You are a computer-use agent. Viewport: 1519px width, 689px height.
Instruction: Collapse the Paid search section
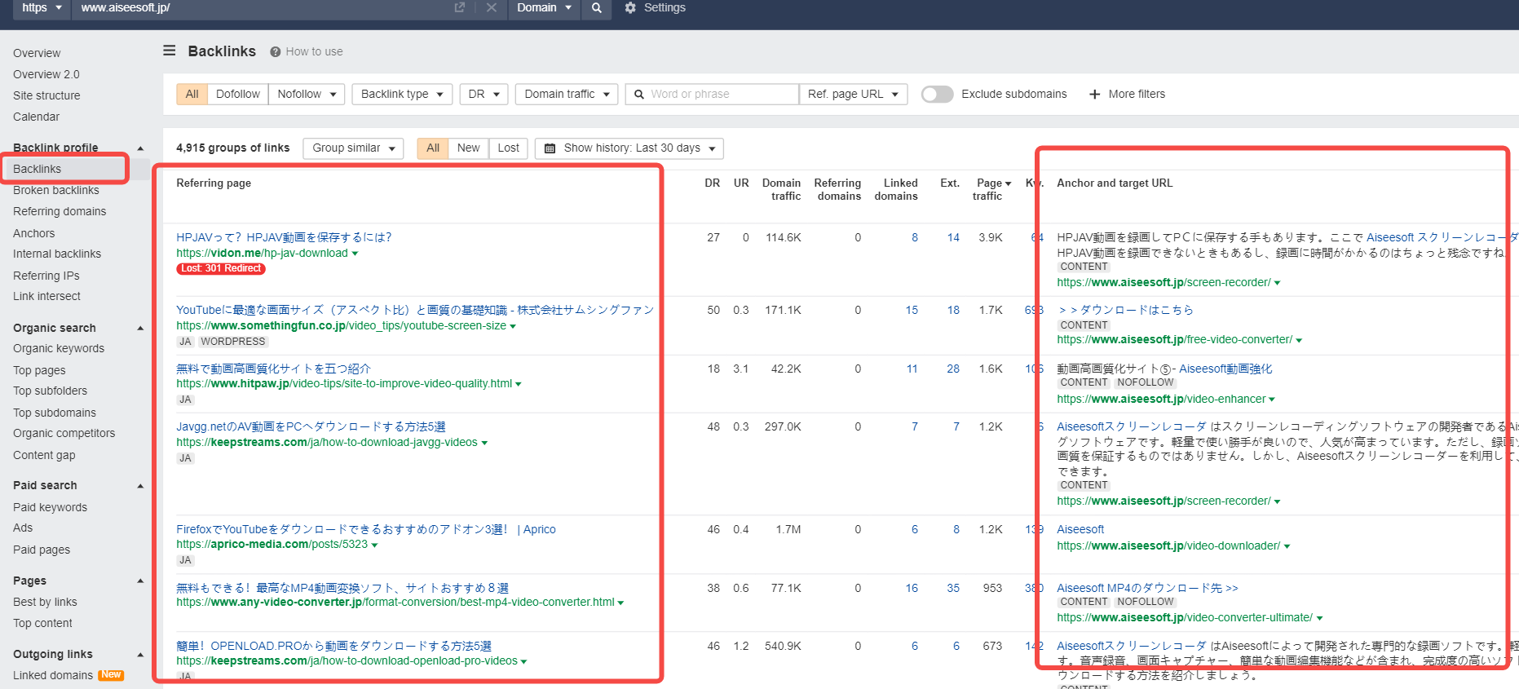point(140,485)
